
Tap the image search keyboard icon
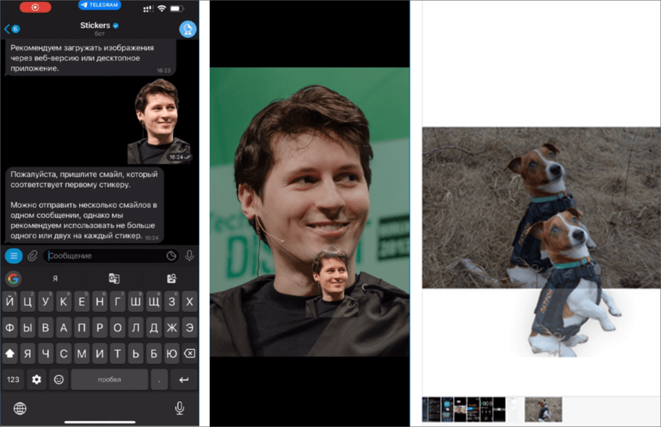[x=172, y=278]
